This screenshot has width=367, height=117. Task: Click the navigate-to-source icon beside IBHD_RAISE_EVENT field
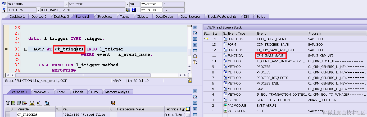pyautogui.click(x=128, y=10)
